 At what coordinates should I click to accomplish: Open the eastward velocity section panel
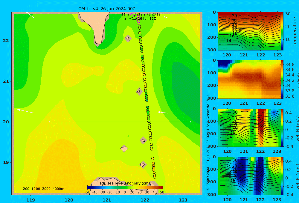(x=249, y=176)
